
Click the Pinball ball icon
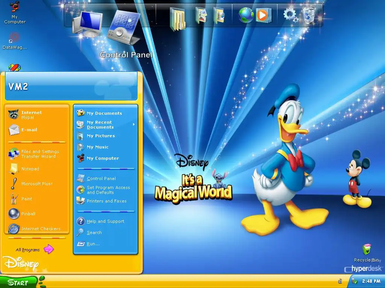point(14,213)
